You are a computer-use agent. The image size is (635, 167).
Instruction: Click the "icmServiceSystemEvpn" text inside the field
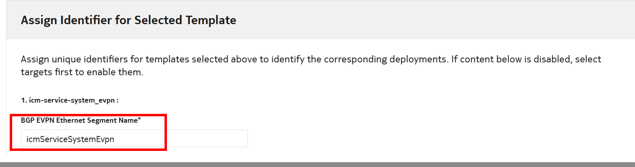point(70,139)
